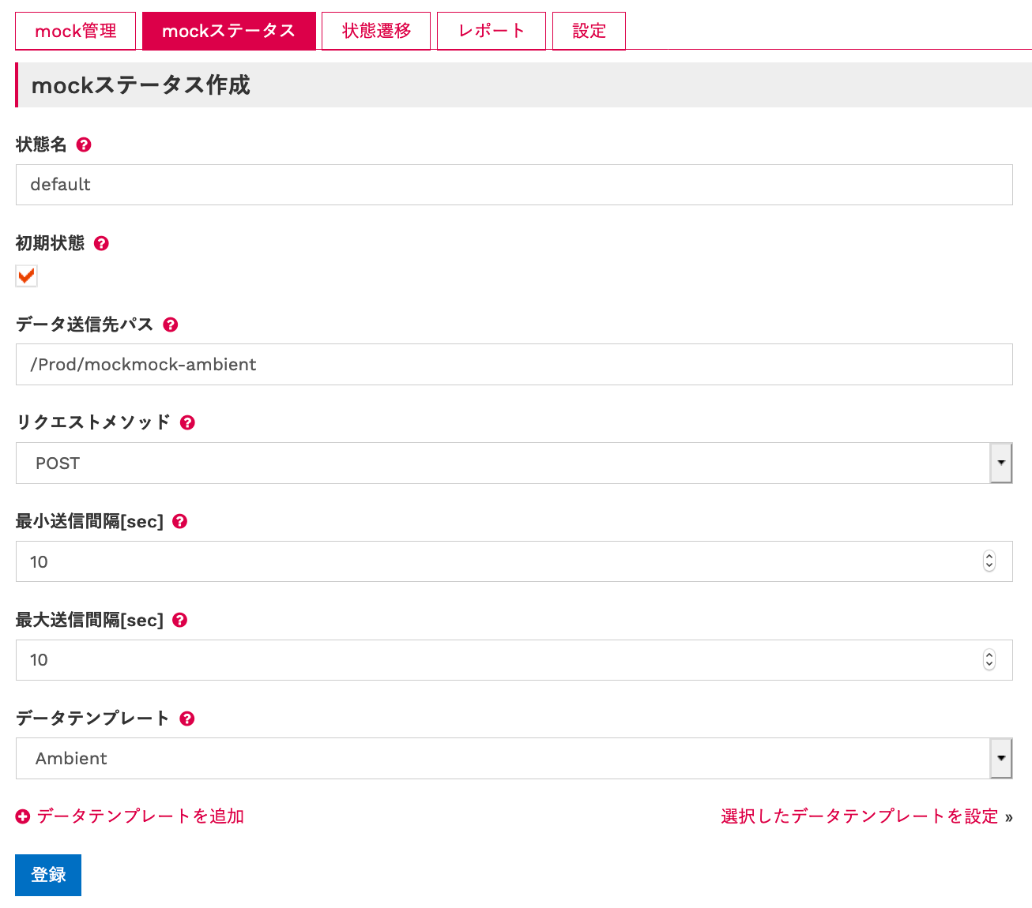Uncheck the 初期状態 checkbox

point(26,276)
